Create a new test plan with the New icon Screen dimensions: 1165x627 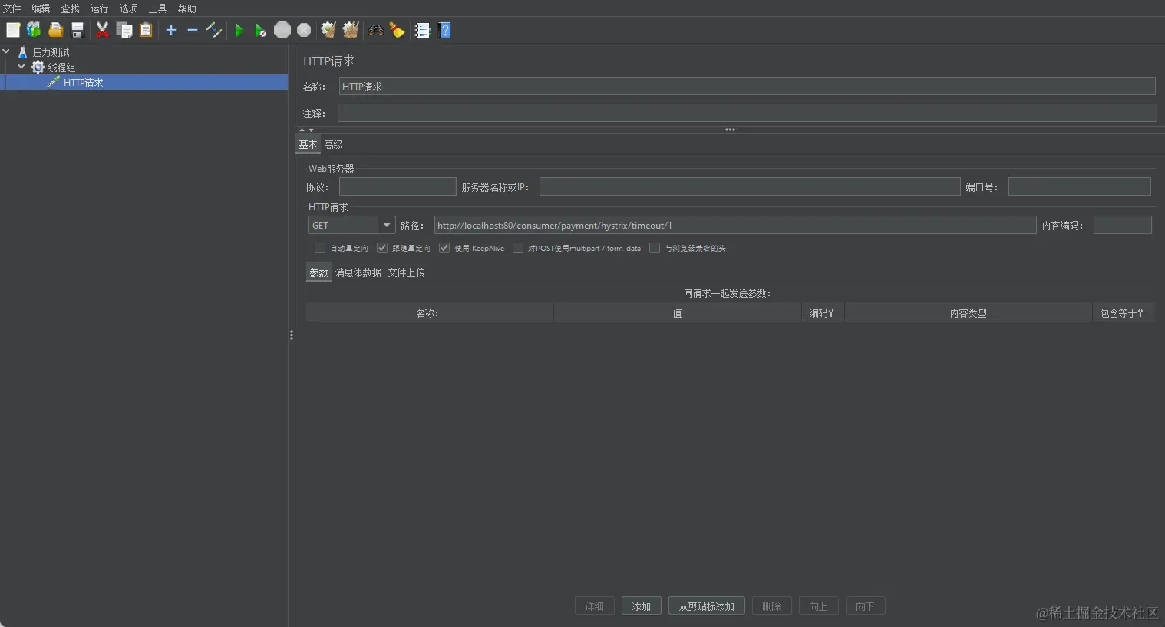point(13,30)
